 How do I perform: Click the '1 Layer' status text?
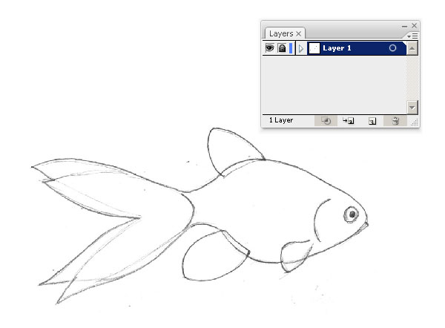[281, 120]
